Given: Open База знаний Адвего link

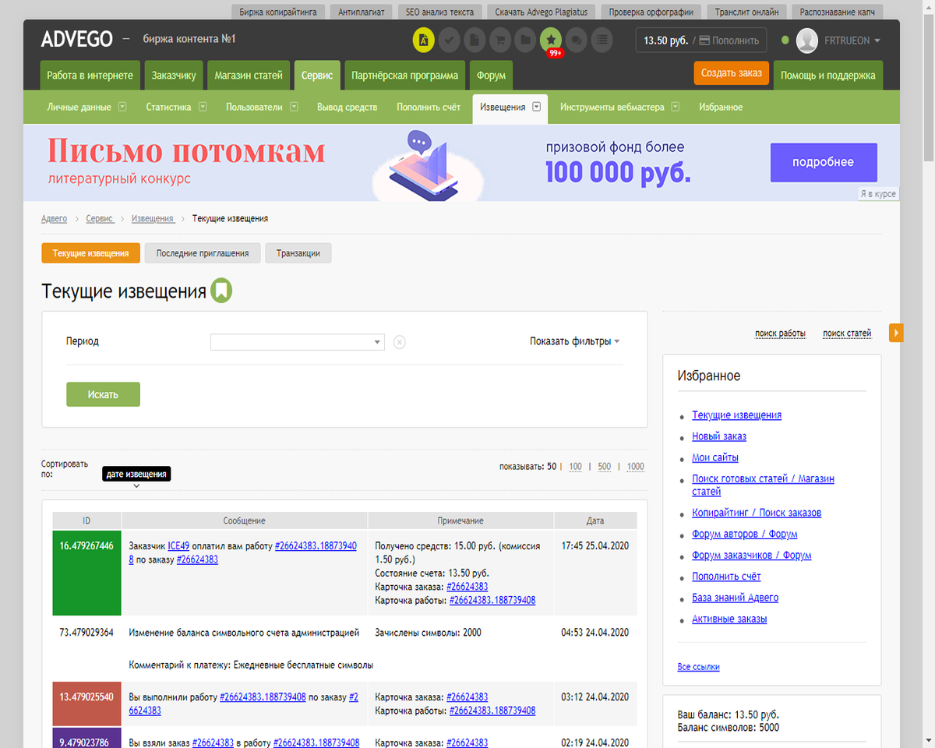Looking at the screenshot, I should (735, 598).
